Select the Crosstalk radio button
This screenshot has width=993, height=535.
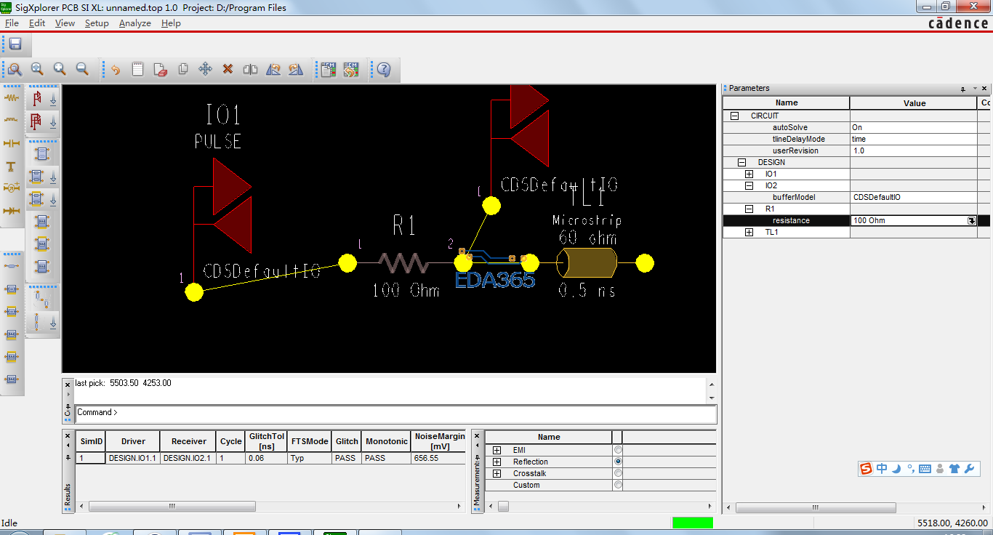pos(618,473)
